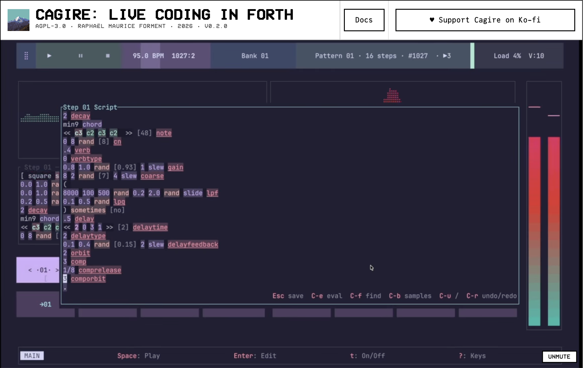Pause playback with the pause icon
The height and width of the screenshot is (368, 584).
[81, 56]
